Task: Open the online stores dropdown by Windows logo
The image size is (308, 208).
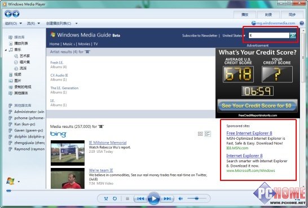Action: pyautogui.click(x=19, y=182)
